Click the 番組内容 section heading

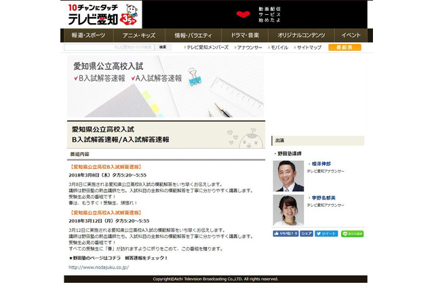pos(80,154)
